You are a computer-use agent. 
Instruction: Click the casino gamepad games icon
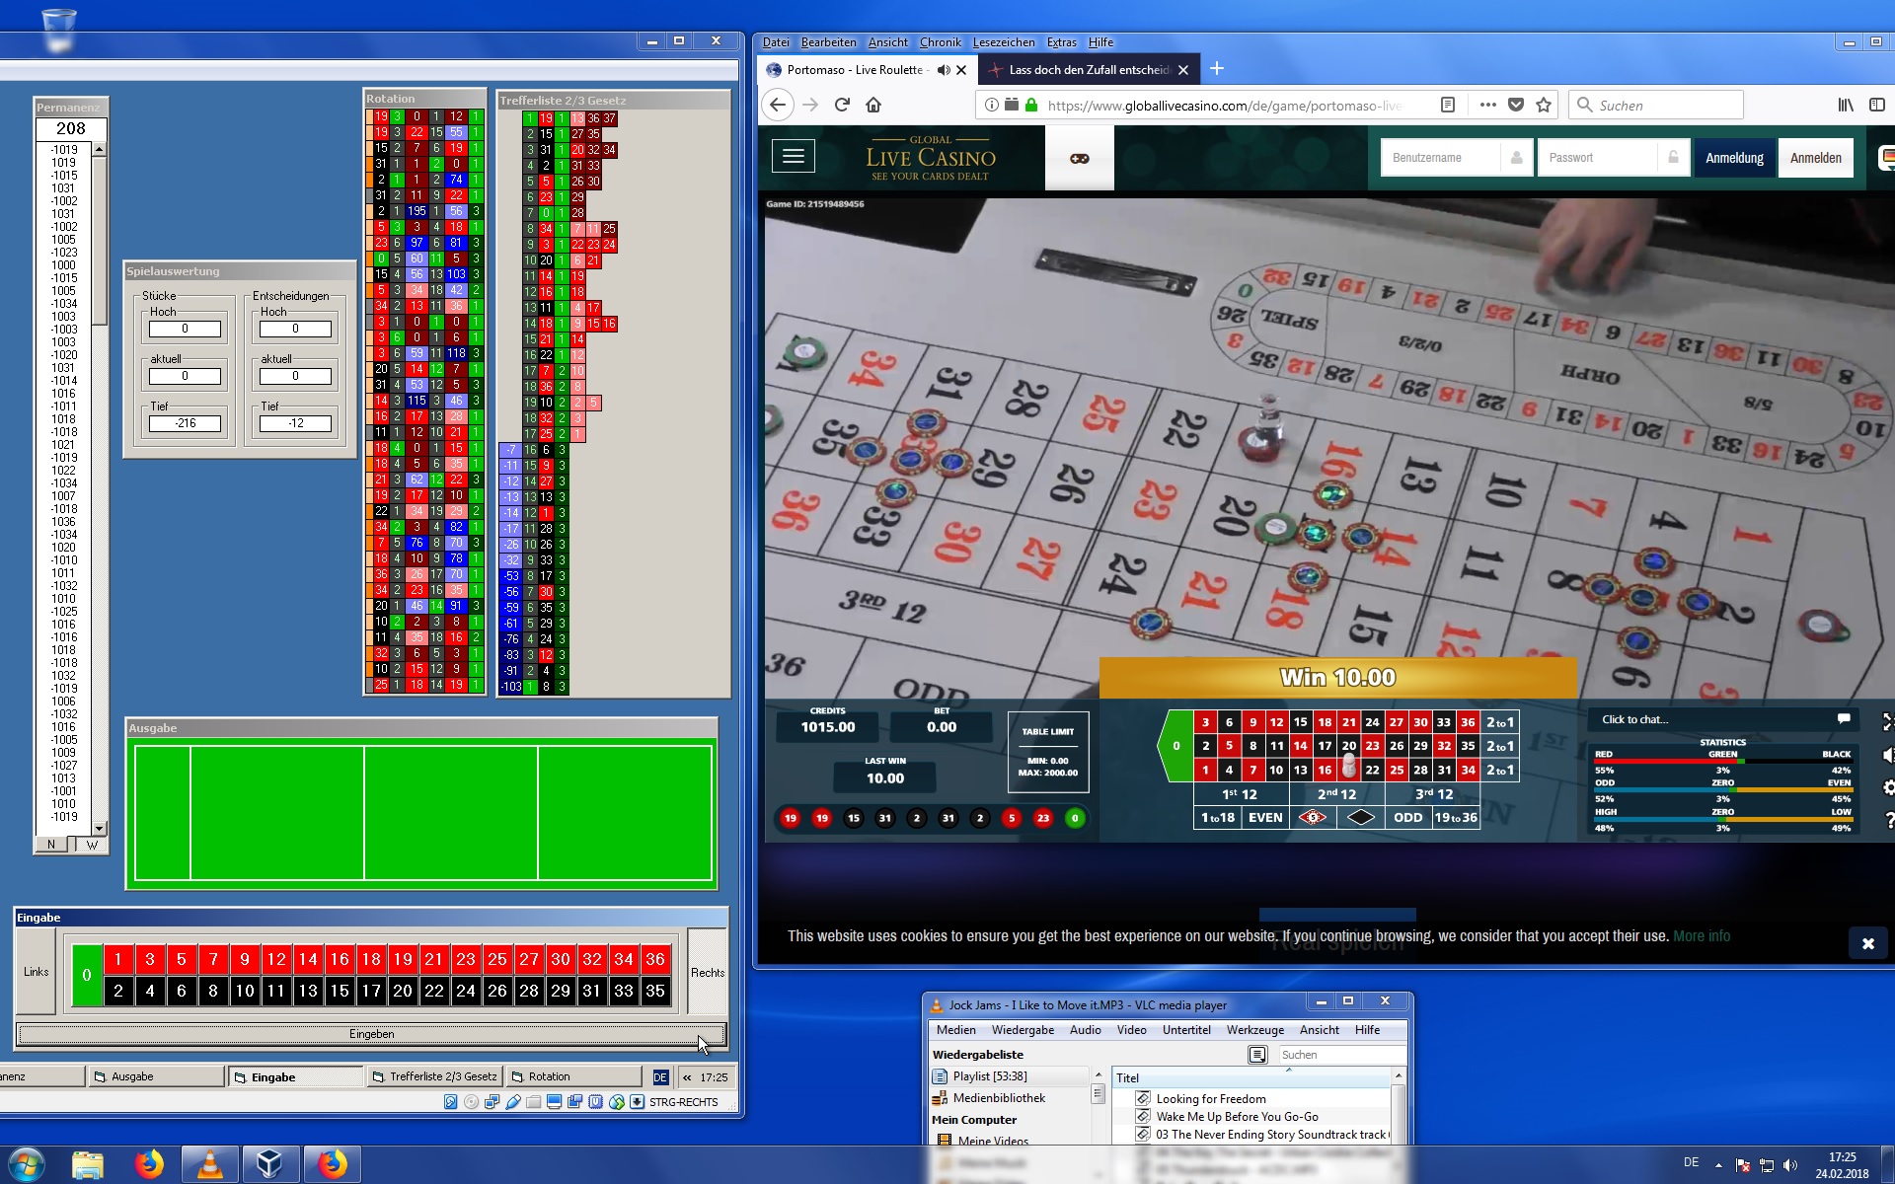1080,158
